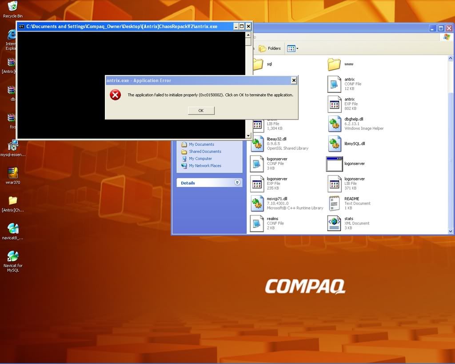Collapse the Details panel chevron

pos(237,183)
